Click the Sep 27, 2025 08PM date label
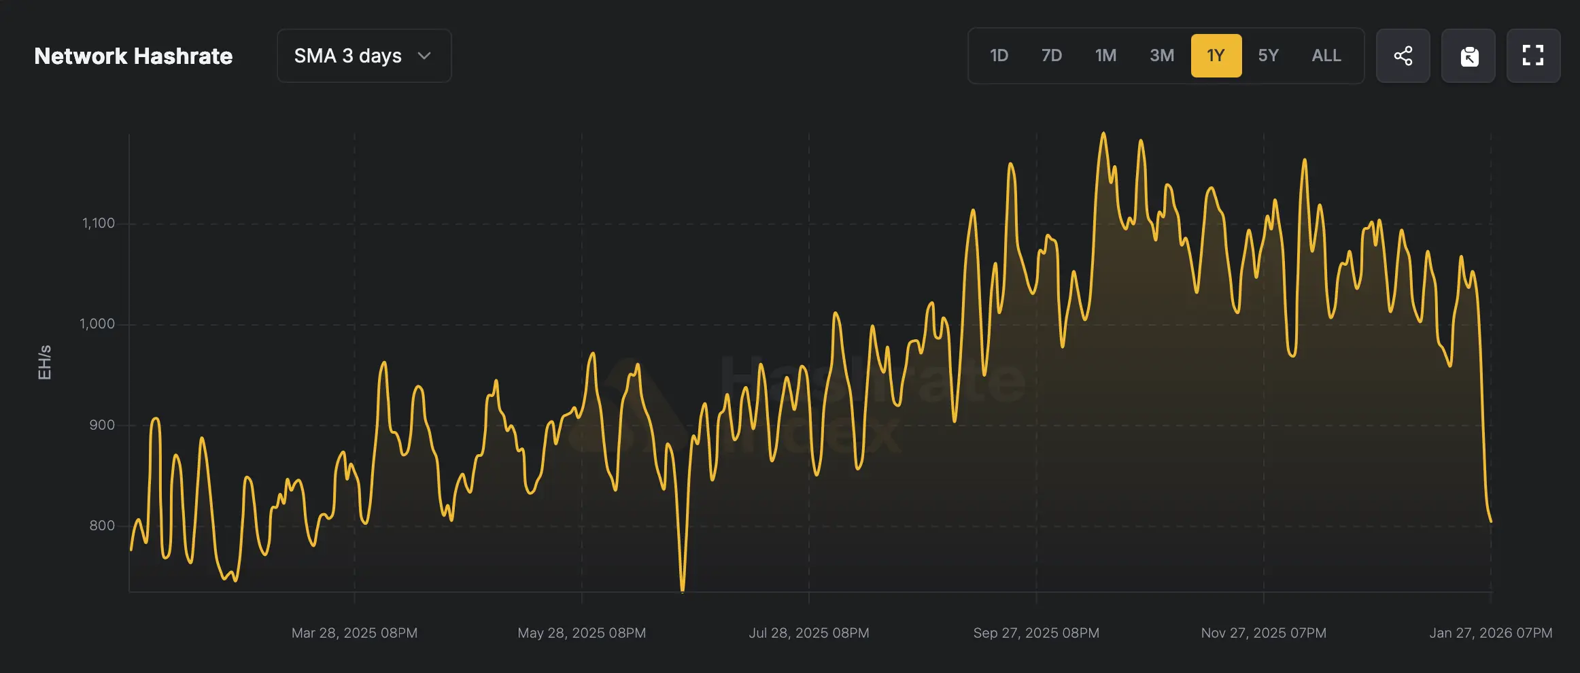The image size is (1580, 673). click(x=1036, y=633)
